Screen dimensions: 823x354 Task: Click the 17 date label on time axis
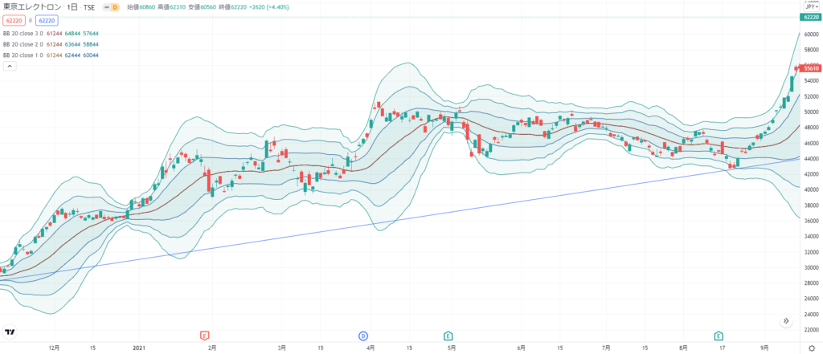tap(723, 348)
